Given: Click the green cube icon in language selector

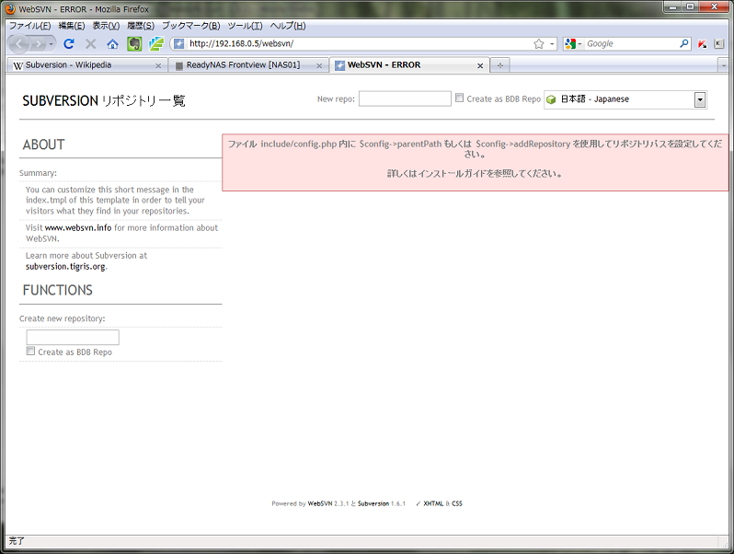Looking at the screenshot, I should tap(551, 99).
